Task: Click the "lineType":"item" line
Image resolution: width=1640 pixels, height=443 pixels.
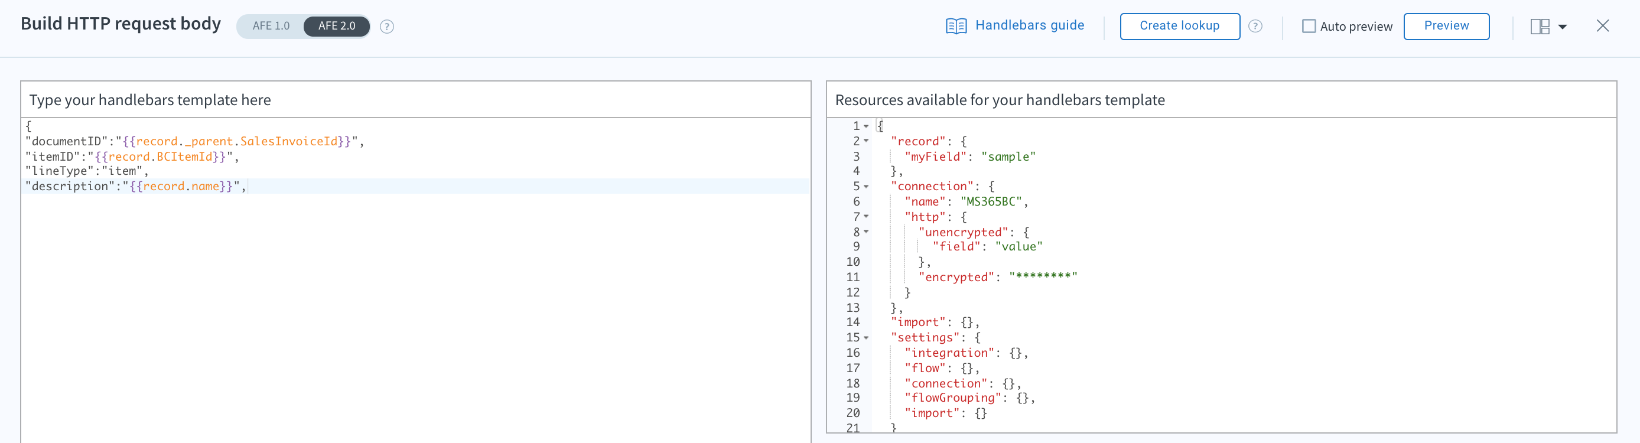Action: click(x=87, y=171)
